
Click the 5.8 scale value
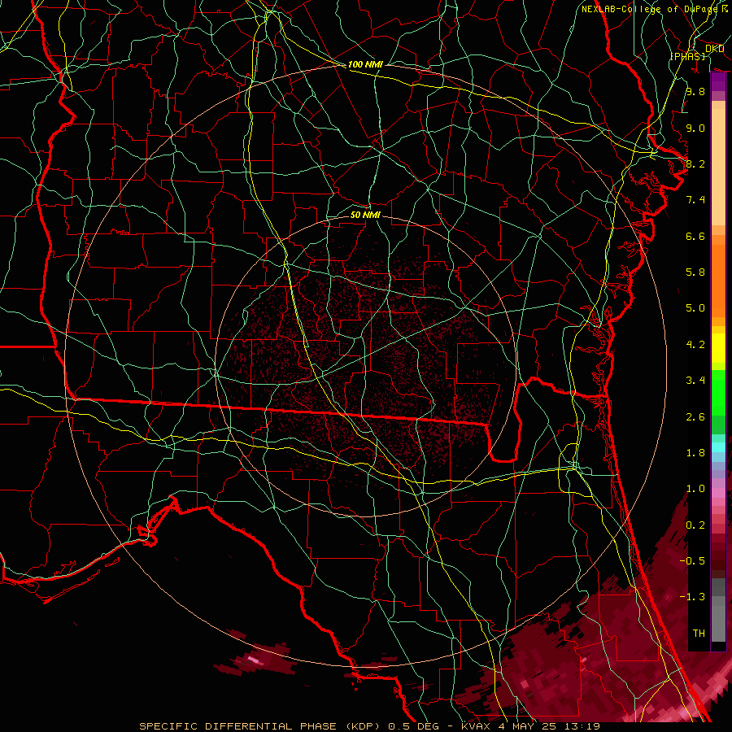(x=695, y=272)
